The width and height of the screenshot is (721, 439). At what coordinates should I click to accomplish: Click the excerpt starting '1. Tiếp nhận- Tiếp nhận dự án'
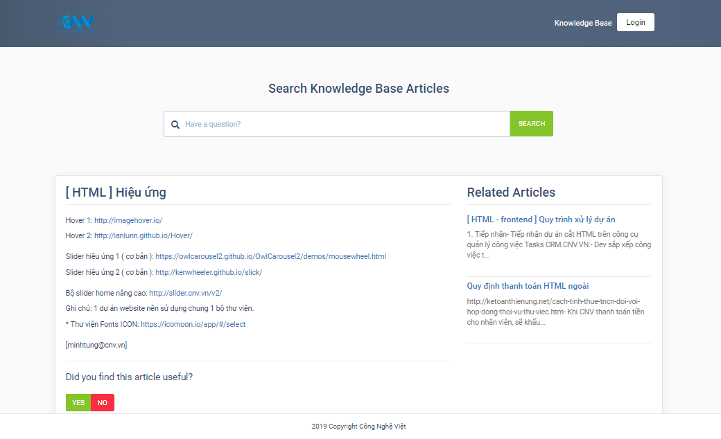(559, 244)
